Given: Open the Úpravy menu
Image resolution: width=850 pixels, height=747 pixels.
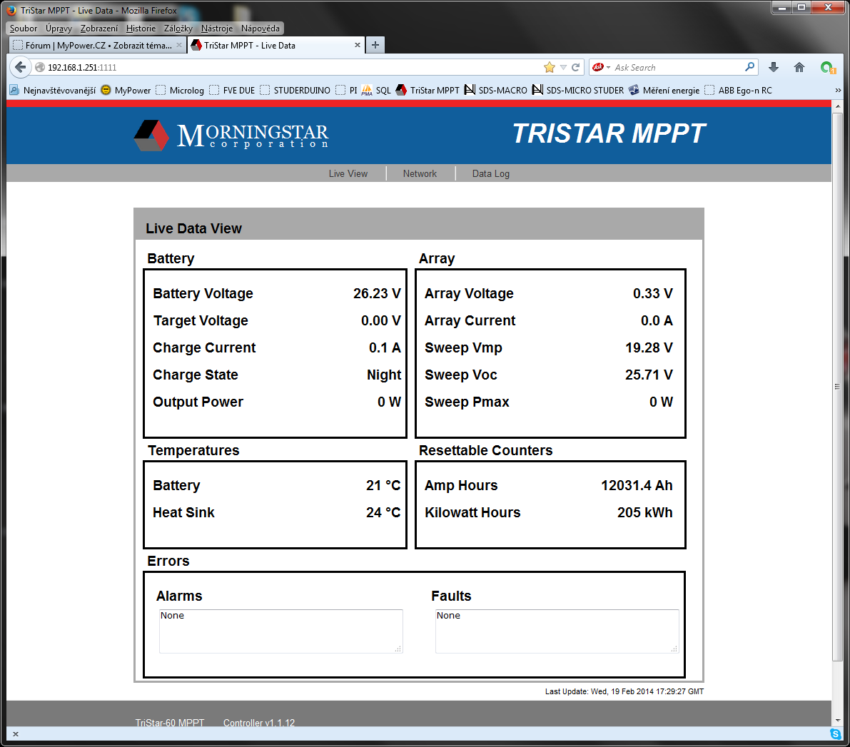Looking at the screenshot, I should coord(59,29).
